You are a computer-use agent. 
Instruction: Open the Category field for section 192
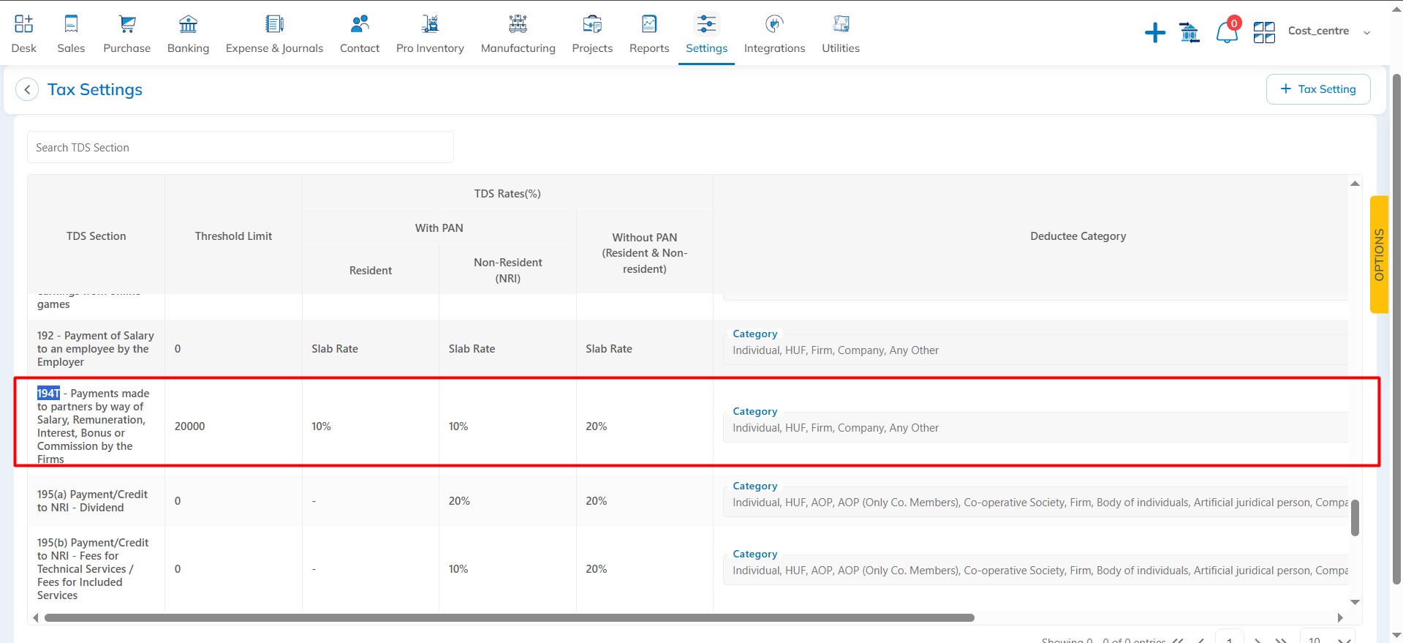click(1035, 350)
